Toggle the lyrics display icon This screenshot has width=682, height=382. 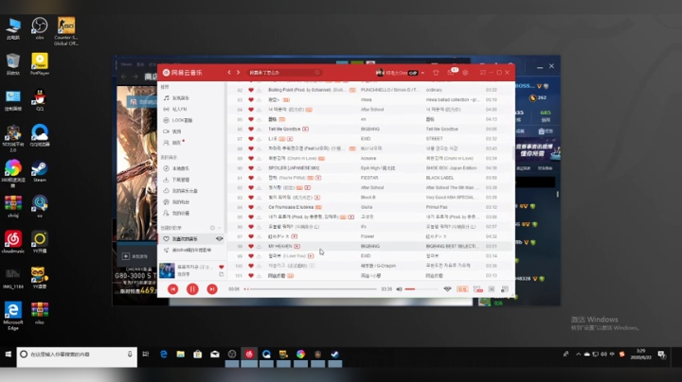pyautogui.click(x=492, y=289)
